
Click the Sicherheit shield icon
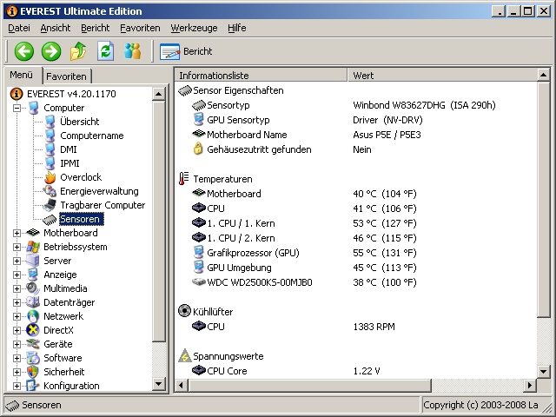point(33,372)
